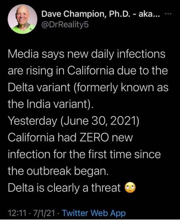Screen dimensions: 180x220
Task: Click the "California had" text
Action: pyautogui.click(x=42, y=138)
